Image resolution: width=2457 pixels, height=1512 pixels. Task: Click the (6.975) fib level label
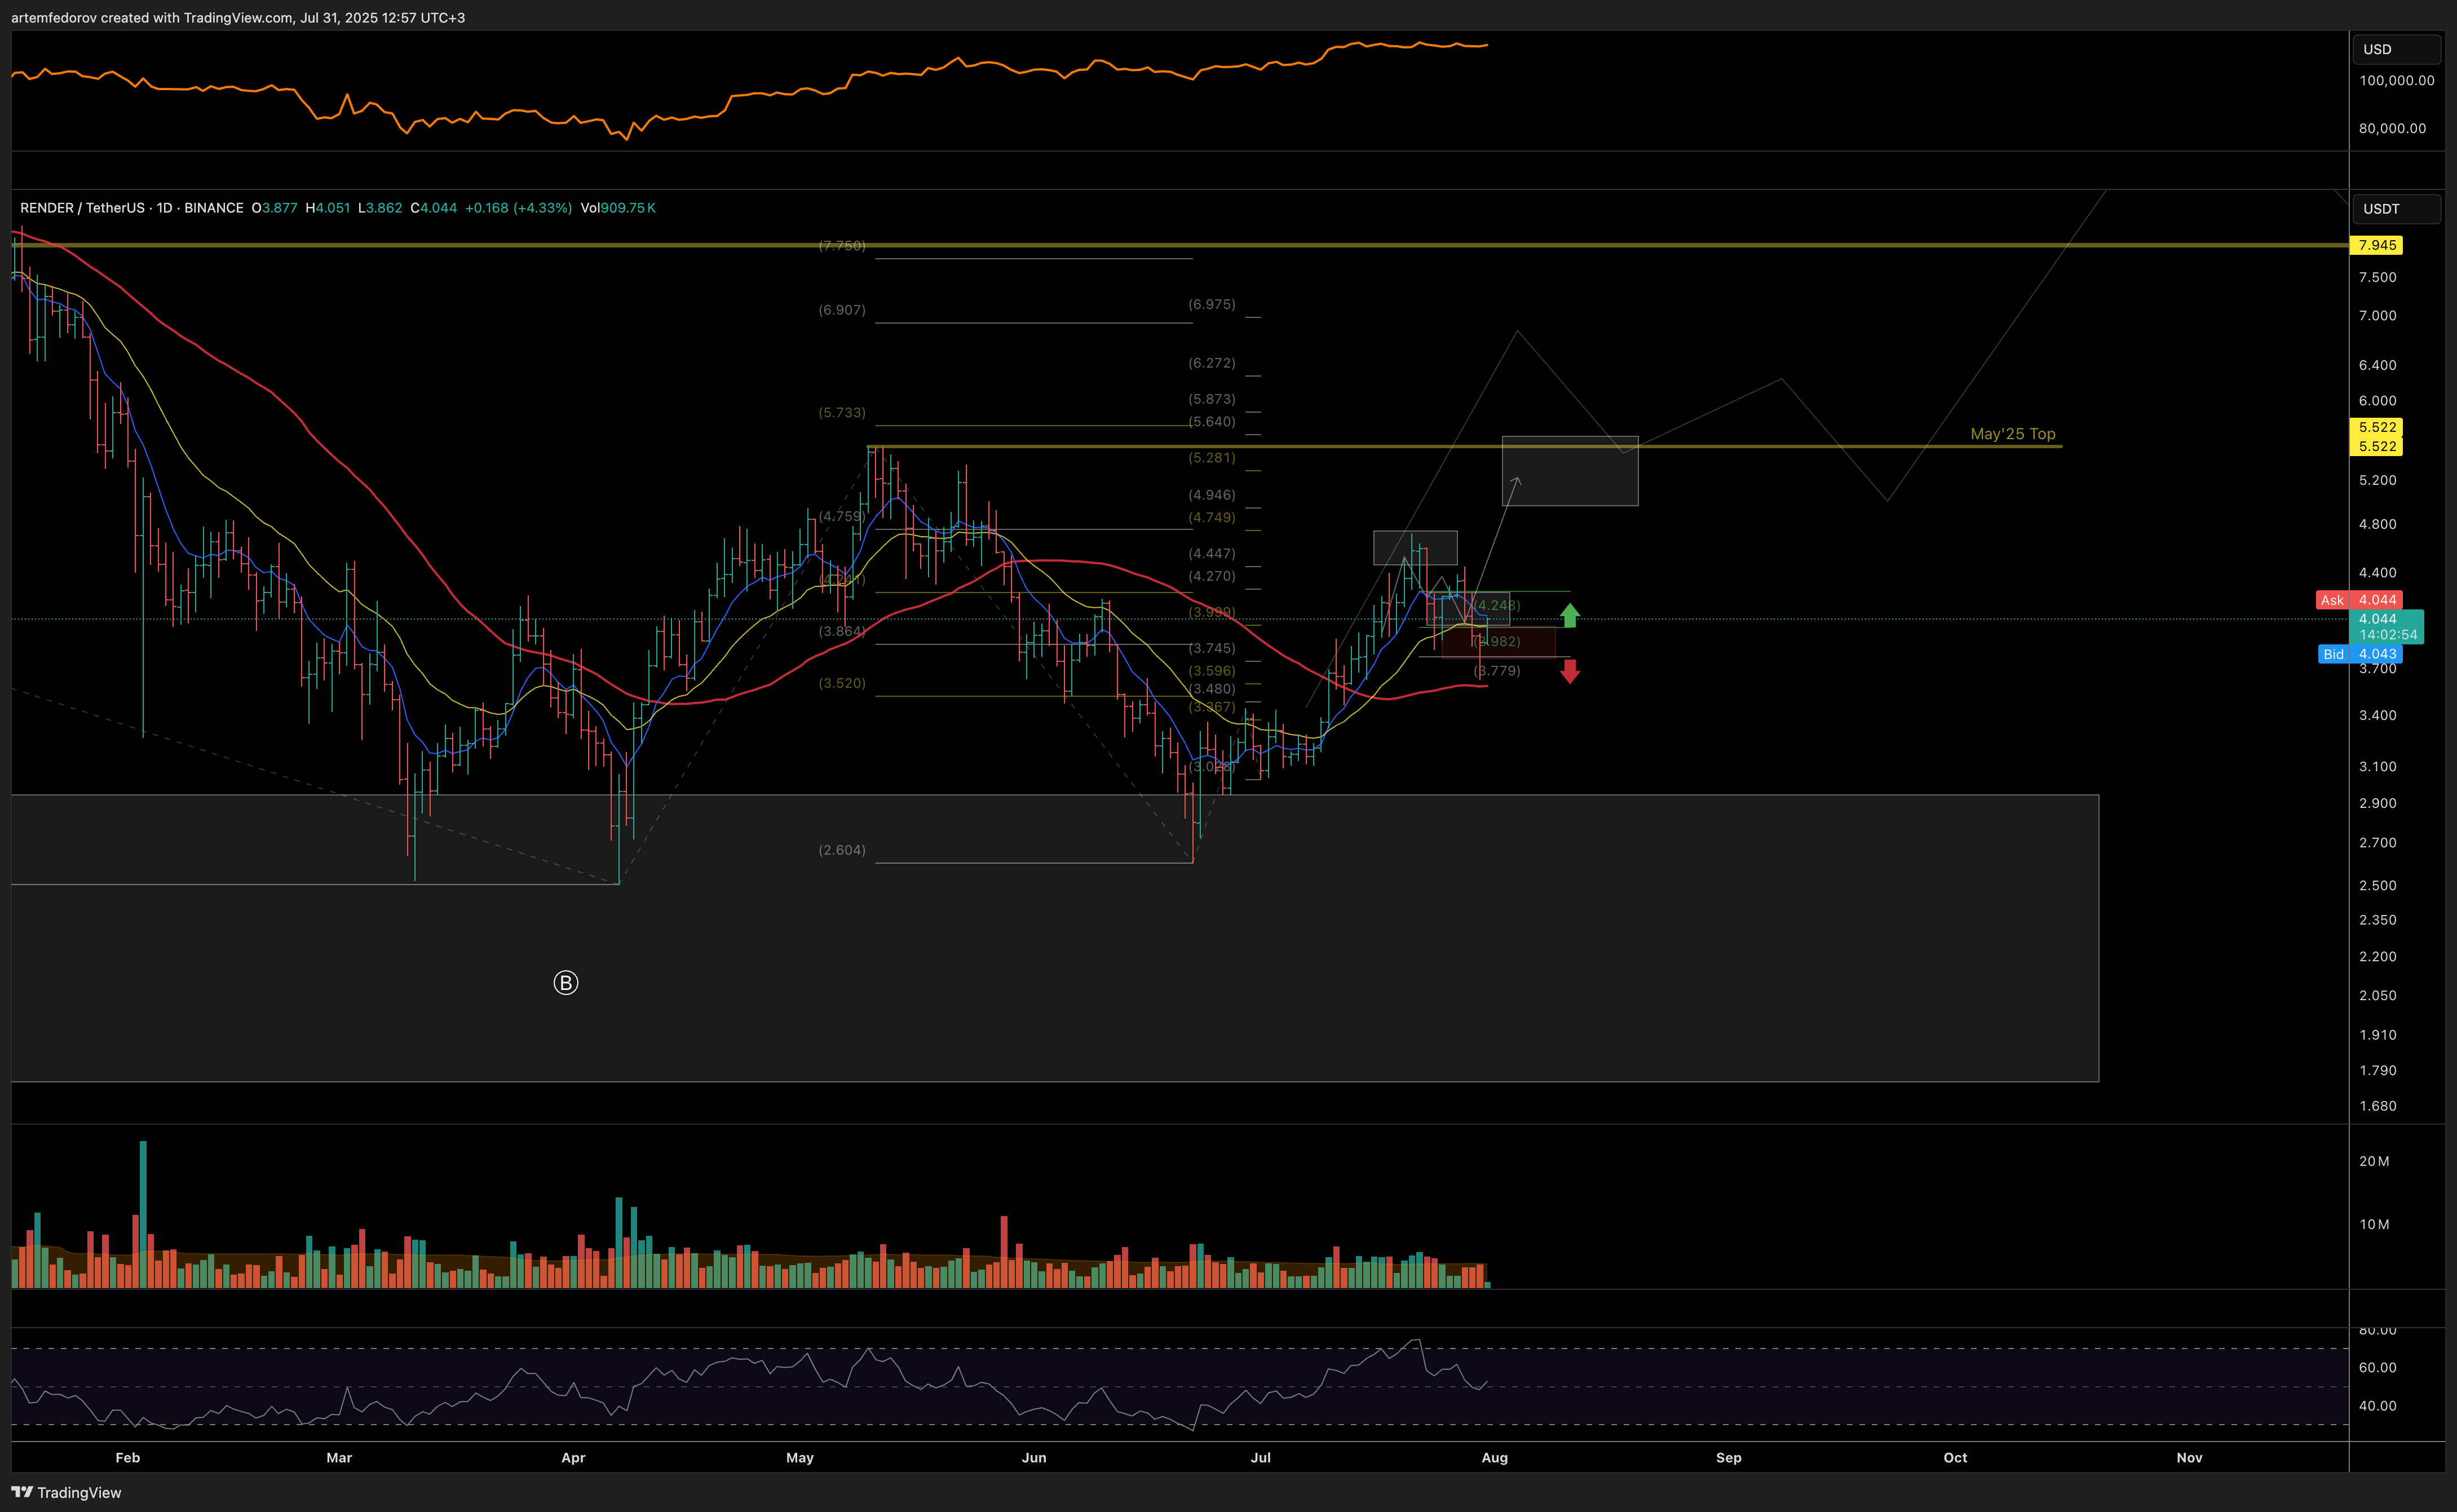tap(1212, 304)
